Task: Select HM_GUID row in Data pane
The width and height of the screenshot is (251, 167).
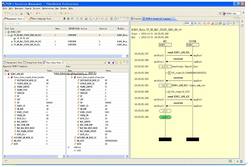Action: point(97,141)
